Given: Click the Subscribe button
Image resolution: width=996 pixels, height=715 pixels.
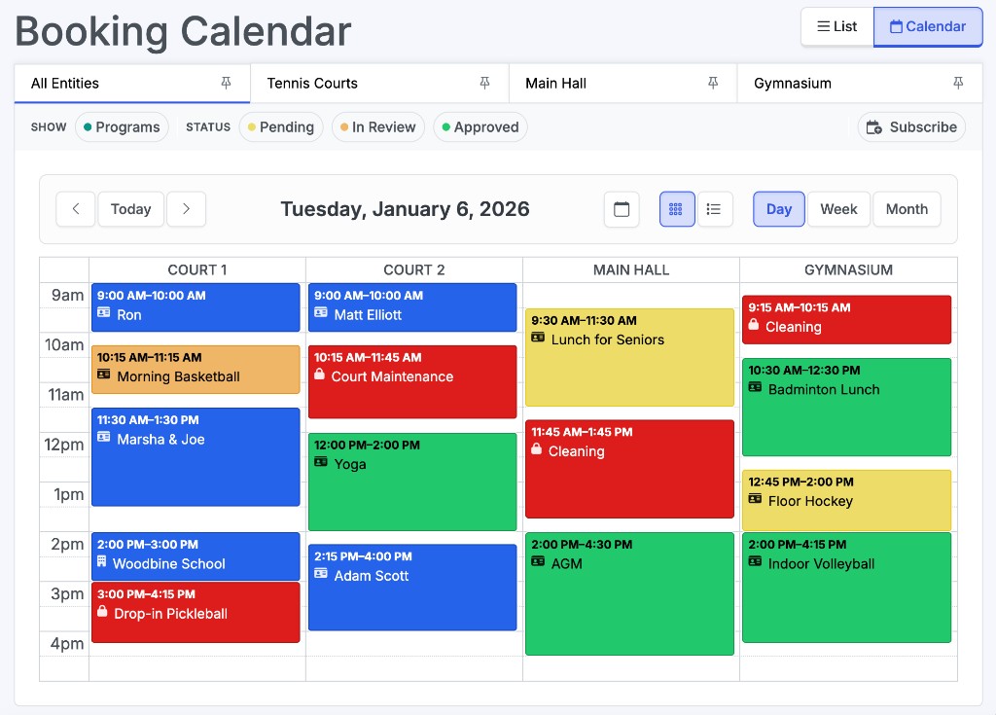Looking at the screenshot, I should coord(910,126).
